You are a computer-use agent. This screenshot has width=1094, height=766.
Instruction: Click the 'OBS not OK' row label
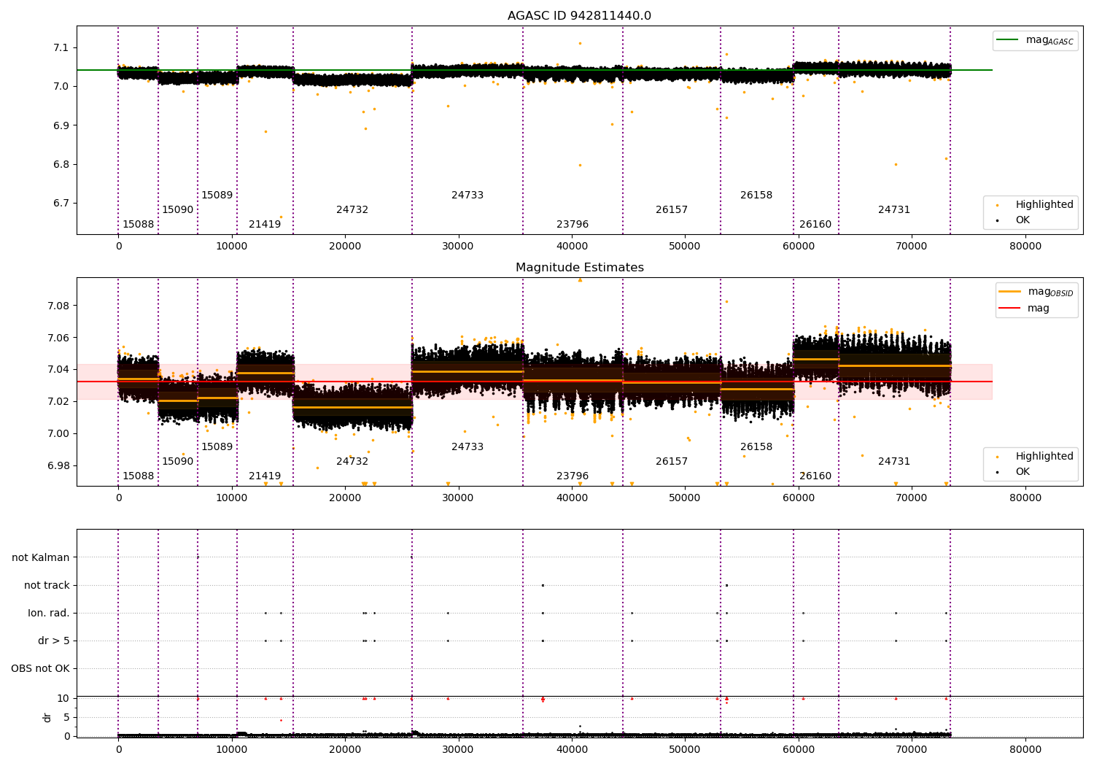40,668
